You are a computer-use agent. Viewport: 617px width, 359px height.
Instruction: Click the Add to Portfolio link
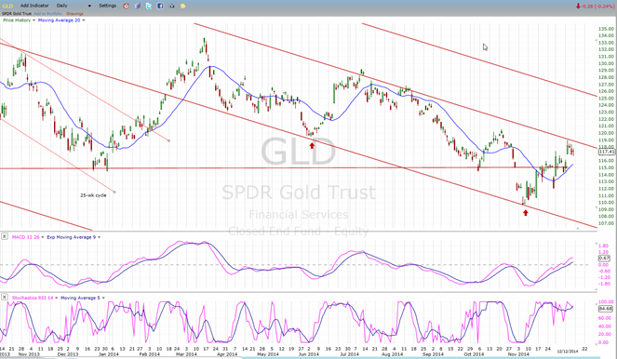pyautogui.click(x=47, y=14)
